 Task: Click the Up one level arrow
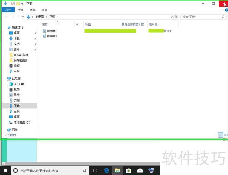[23, 17]
